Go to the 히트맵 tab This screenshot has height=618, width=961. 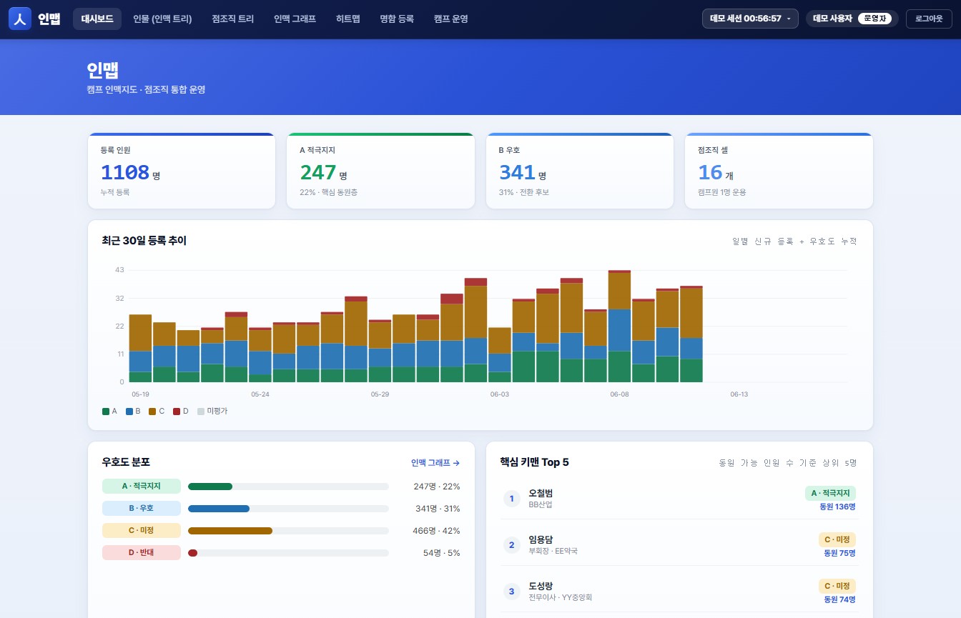348,19
